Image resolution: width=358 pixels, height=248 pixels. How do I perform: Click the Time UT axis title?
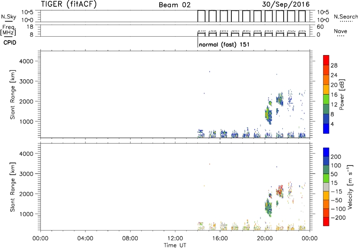pyautogui.click(x=175, y=245)
